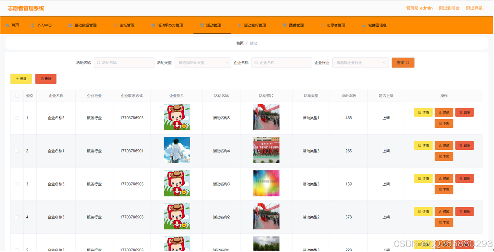The image size is (494, 252).
Task: Click 修改 for 活动名称5 row
Action: [444, 112]
